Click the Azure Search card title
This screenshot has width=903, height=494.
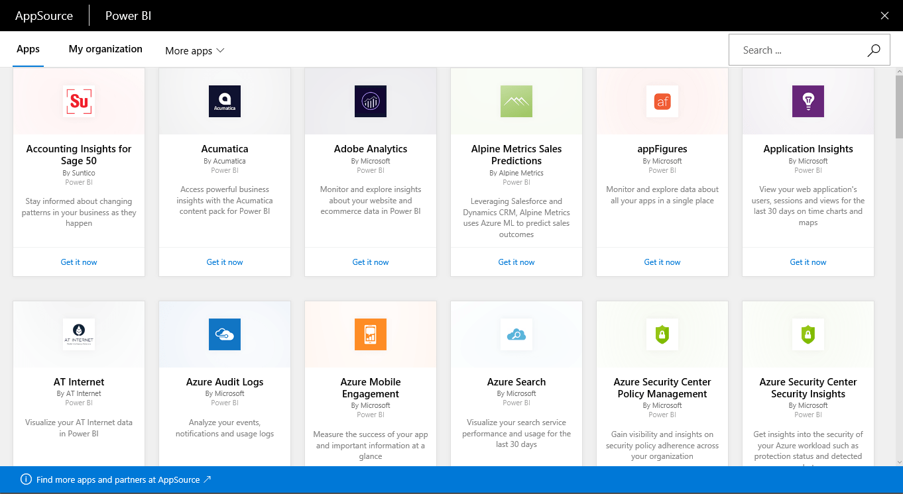[x=516, y=382]
